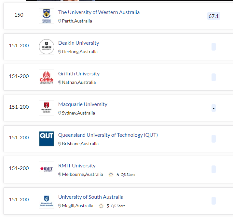Open Queensland University of Technology (QUT) link
The image size is (233, 217).
pyautogui.click(x=108, y=135)
